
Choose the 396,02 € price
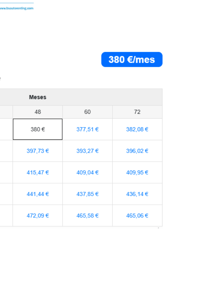coord(137,151)
